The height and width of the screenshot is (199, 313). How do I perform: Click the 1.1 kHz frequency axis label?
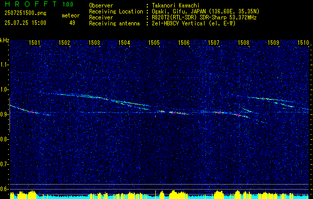point(4,65)
